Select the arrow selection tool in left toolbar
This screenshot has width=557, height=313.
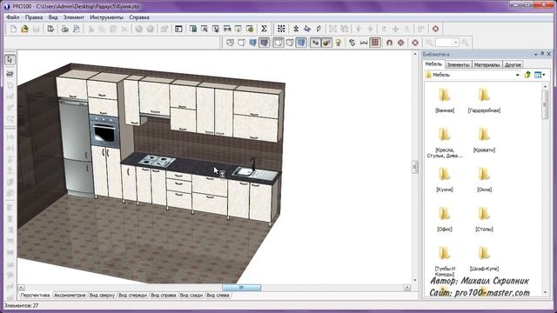pos(10,60)
